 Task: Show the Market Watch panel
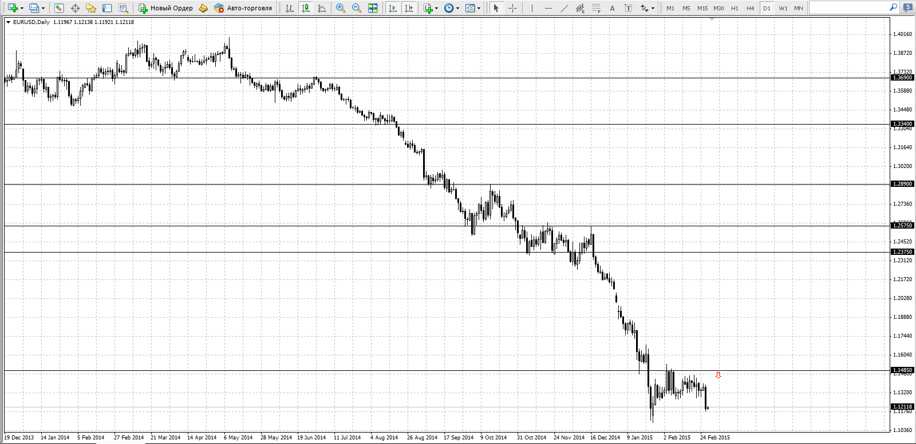click(x=58, y=8)
